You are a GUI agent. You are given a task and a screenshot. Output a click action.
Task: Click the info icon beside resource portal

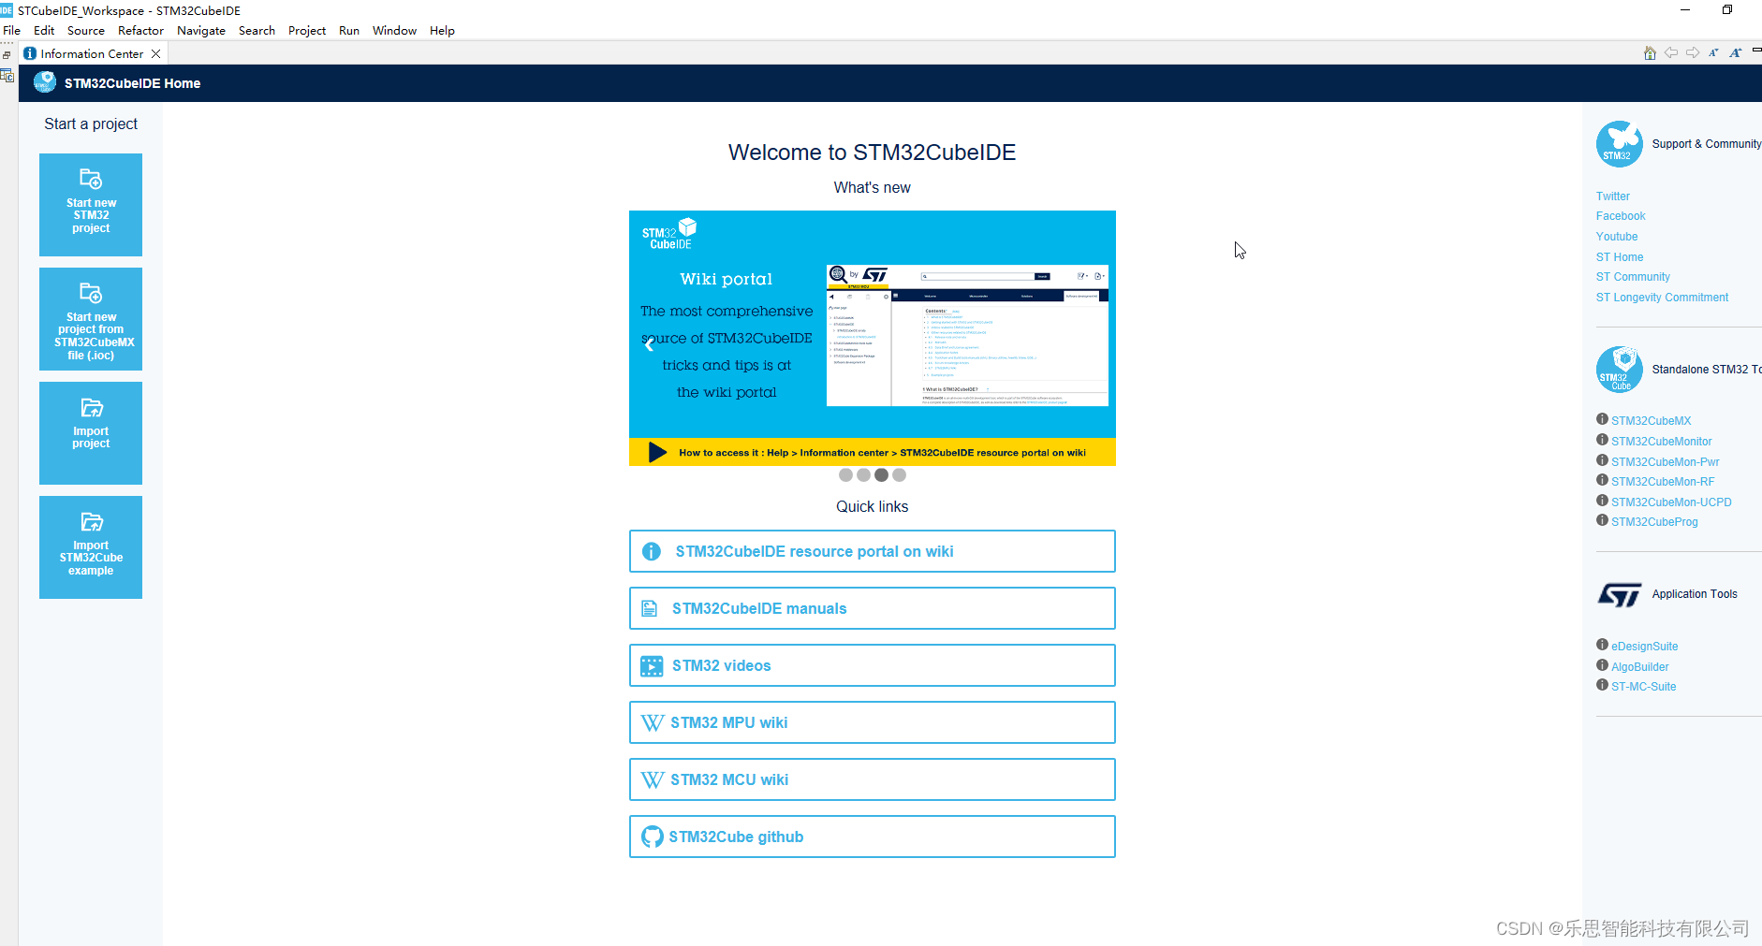[x=652, y=552]
